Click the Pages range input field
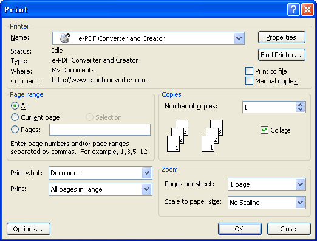The height and width of the screenshot is (241, 317). point(100,130)
